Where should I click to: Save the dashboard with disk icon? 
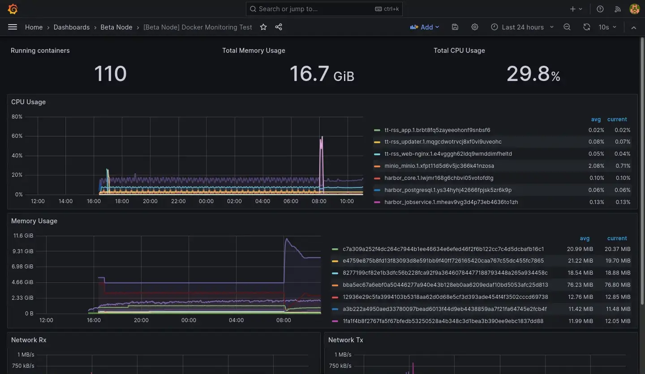(x=455, y=27)
